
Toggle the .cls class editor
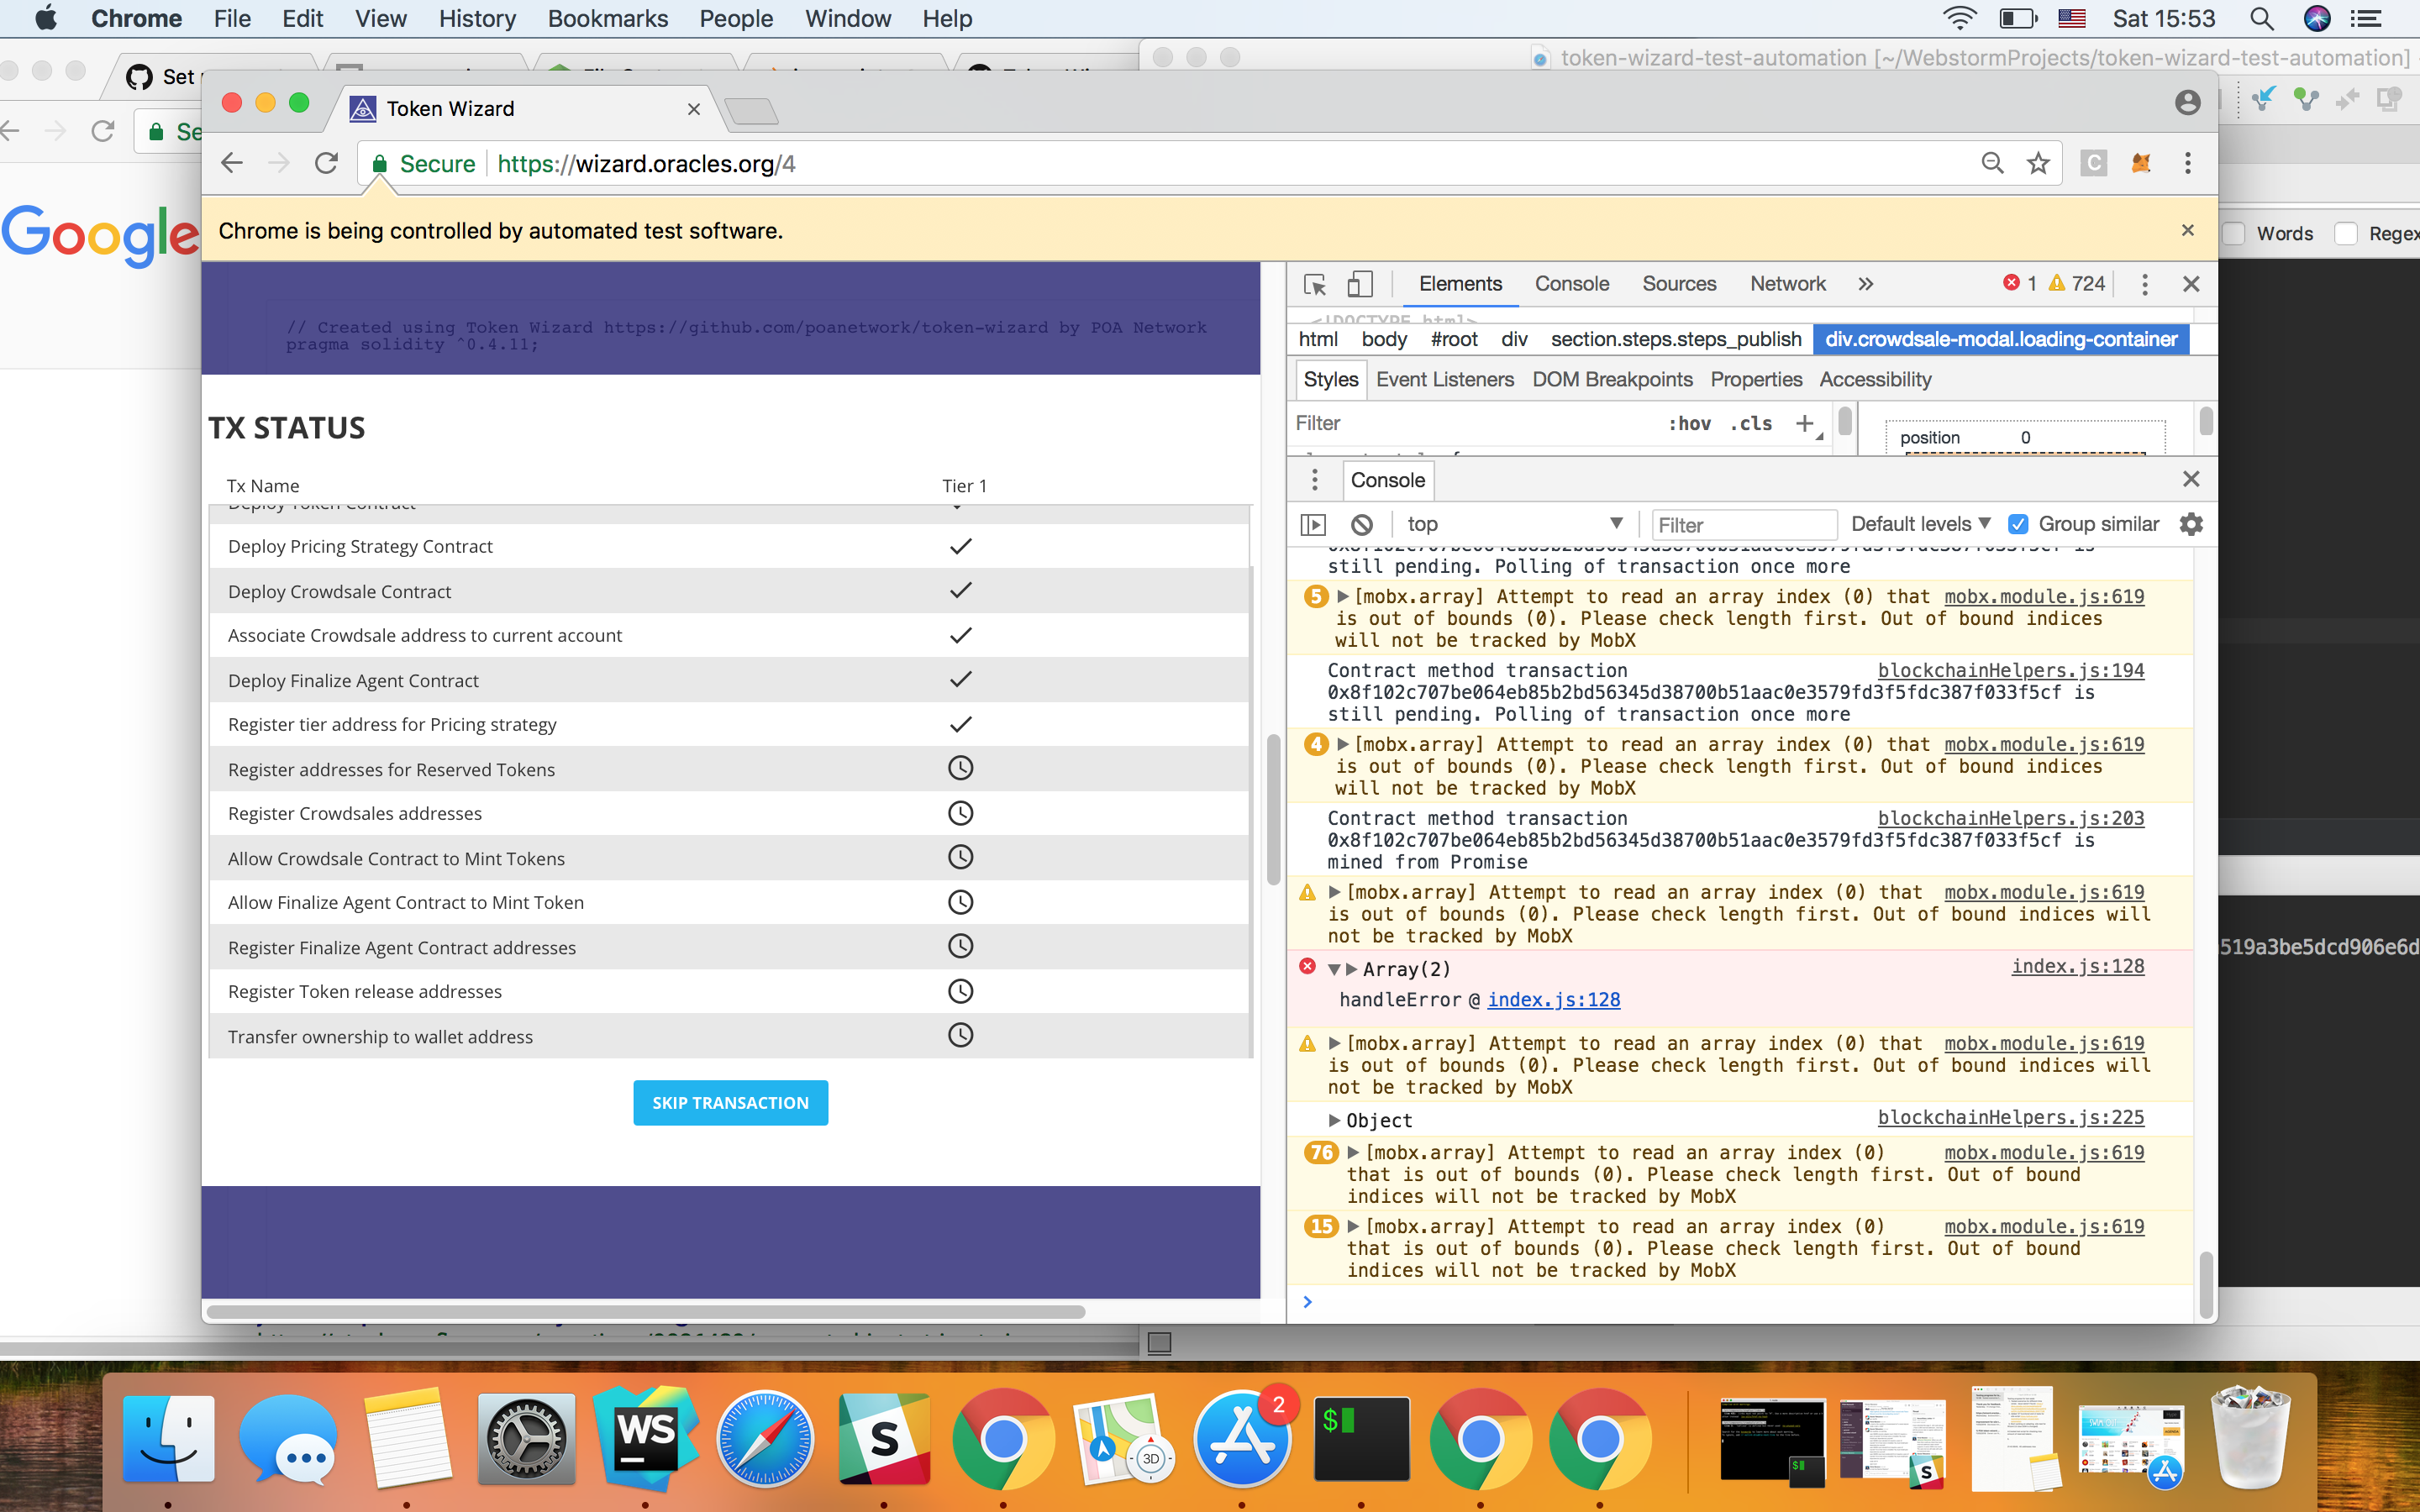[x=1751, y=423]
